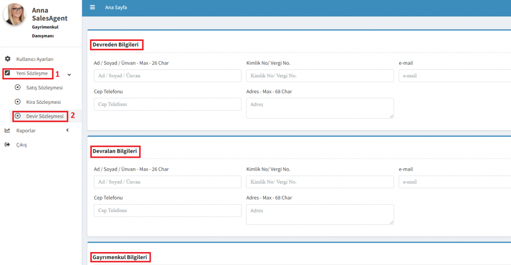Select the Devir Sözleşmesi radio icon
The image size is (511, 265).
[x=17, y=116]
